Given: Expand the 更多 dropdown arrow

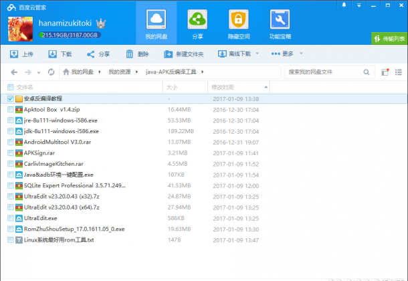Looking at the screenshot, I should (x=301, y=54).
